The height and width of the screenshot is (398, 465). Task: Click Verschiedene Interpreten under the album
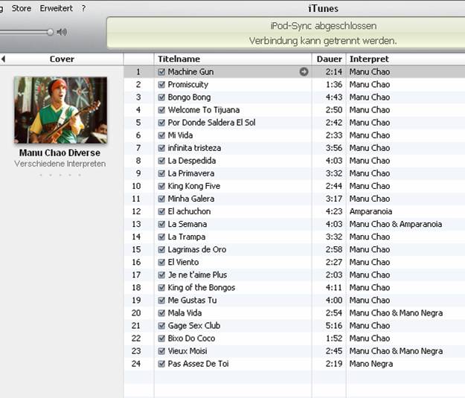point(60,164)
